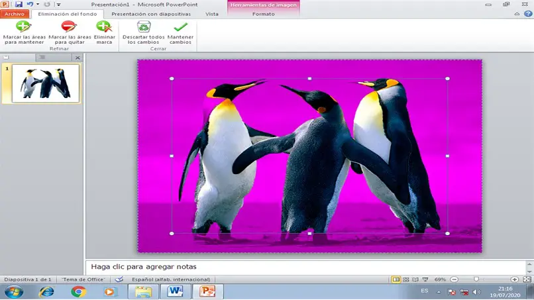This screenshot has width=534, height=300.
Task: Click the top-left selection handle
Action: click(172, 79)
